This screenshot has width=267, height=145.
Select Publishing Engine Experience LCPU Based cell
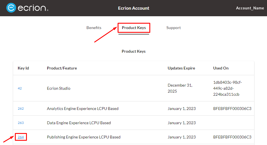click(x=84, y=137)
